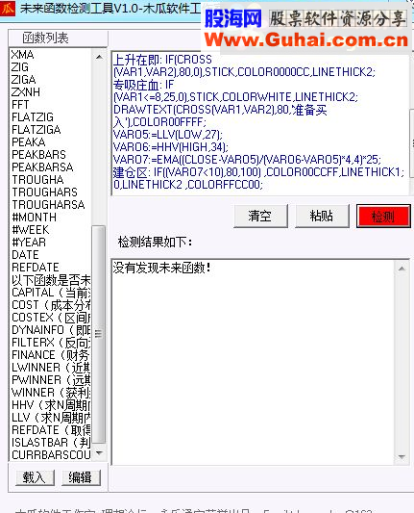Click the 清空 clear button
Viewport: 414px width, 513px height.
point(260,217)
